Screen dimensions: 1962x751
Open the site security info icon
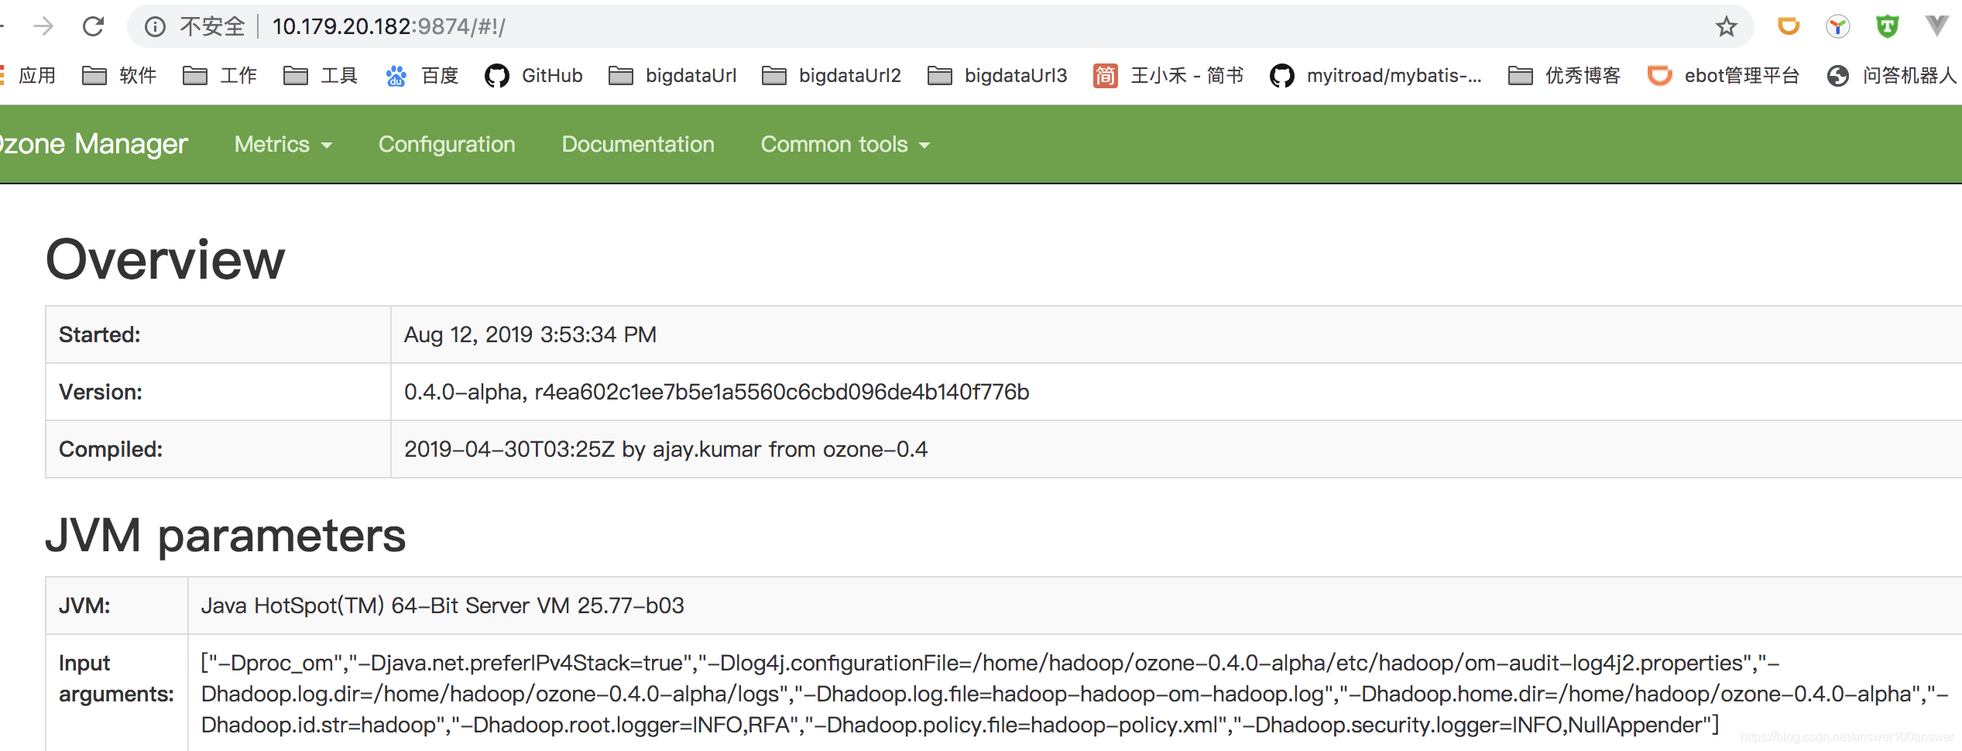coord(155,27)
